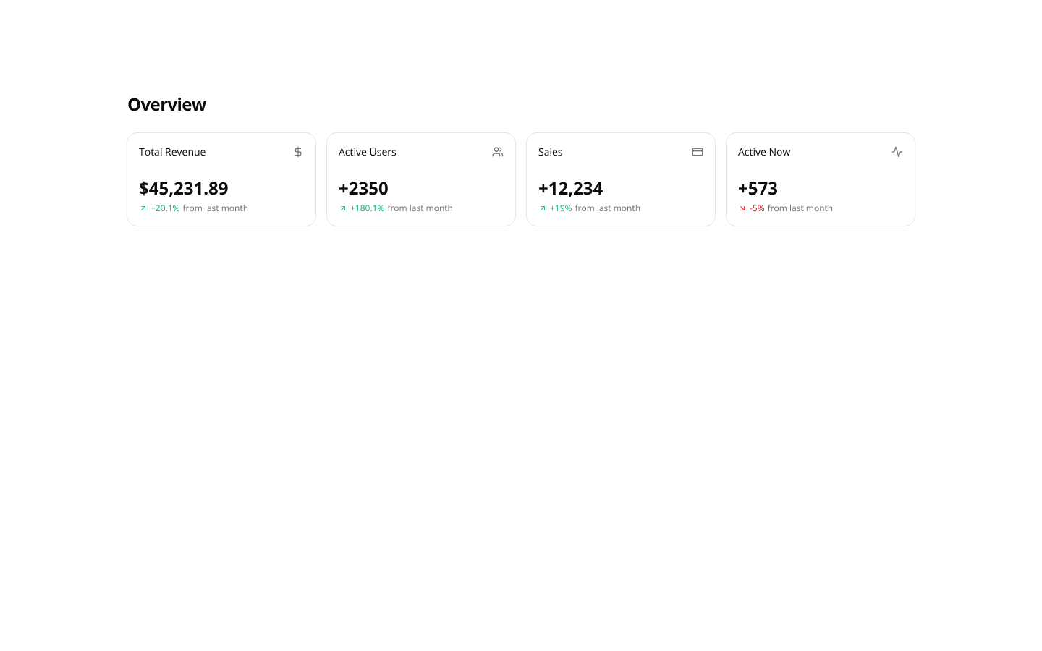The image size is (1042, 651).
Task: Select the Total Revenue card
Action: pos(221,179)
